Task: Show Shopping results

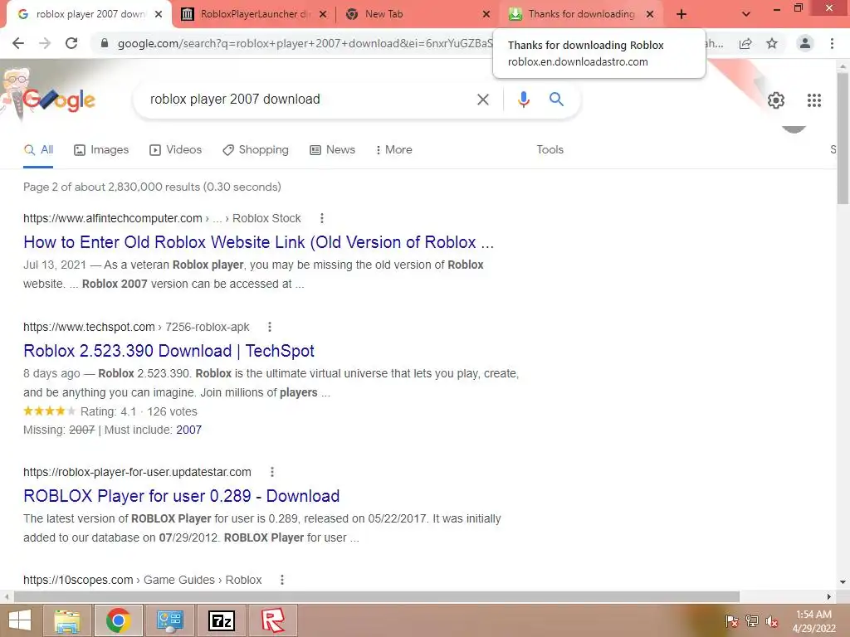Action: tap(256, 150)
